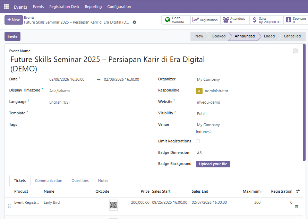Open the Display Timezone dropdown field

click(x=97, y=91)
